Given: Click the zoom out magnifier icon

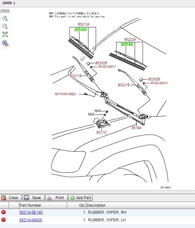Looking at the screenshot, I should point(5,26).
